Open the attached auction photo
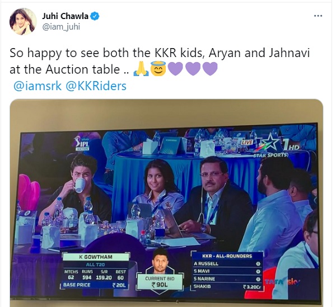This screenshot has width=336, height=307. point(166,203)
